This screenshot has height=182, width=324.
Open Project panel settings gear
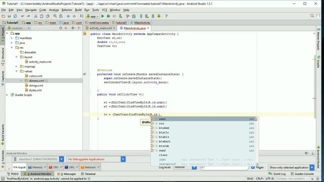[x=73, y=28]
